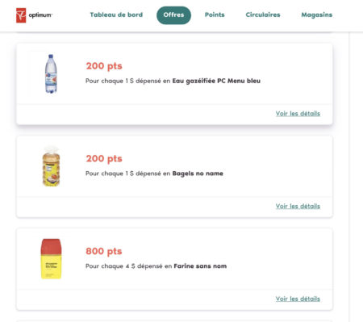Click the Farine sans nom product image
The image size is (363, 322).
51,259
